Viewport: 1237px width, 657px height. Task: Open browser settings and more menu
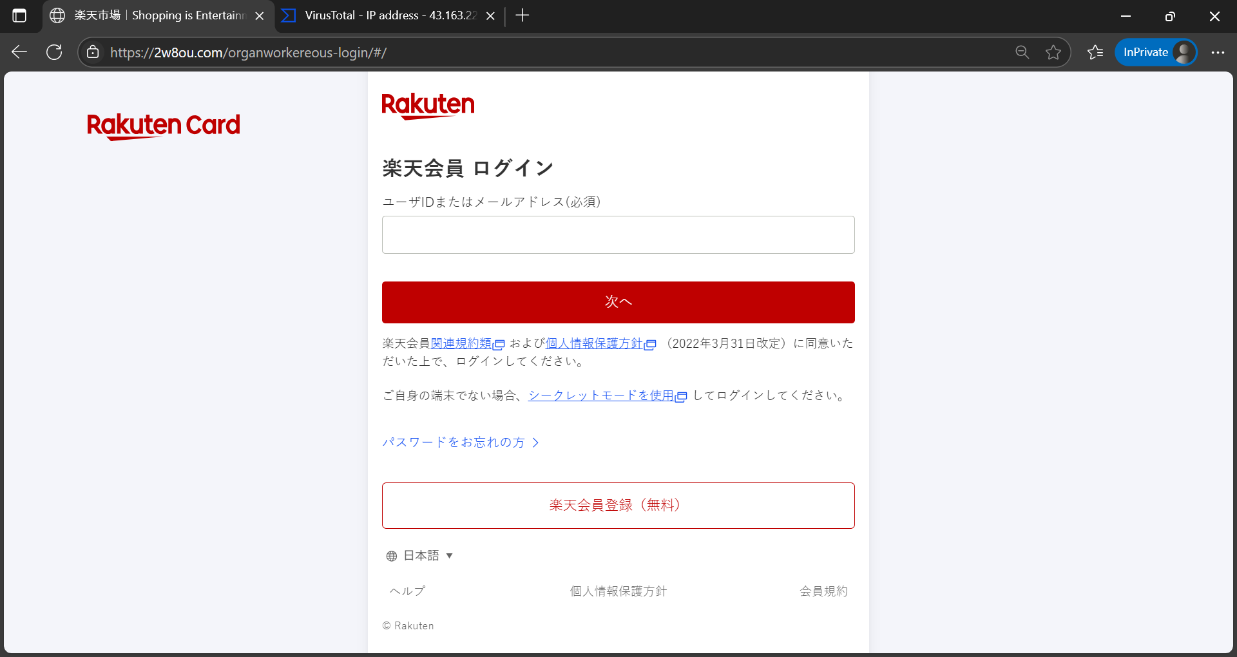[1218, 52]
